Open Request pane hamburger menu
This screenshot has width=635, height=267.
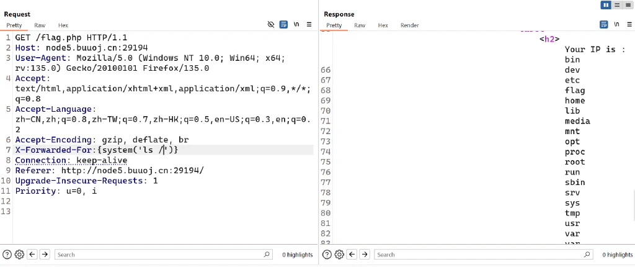pos(309,25)
